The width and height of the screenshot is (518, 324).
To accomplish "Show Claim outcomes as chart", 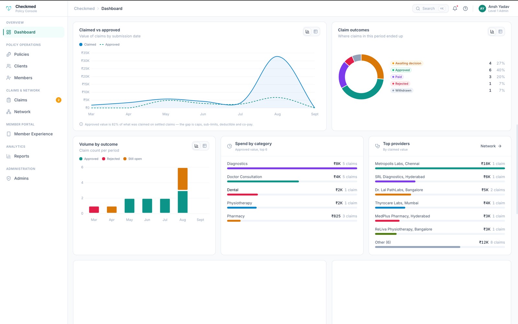I will [x=492, y=31].
